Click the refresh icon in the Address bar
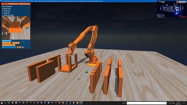The height and width of the screenshot is (105, 187). [165, 103]
